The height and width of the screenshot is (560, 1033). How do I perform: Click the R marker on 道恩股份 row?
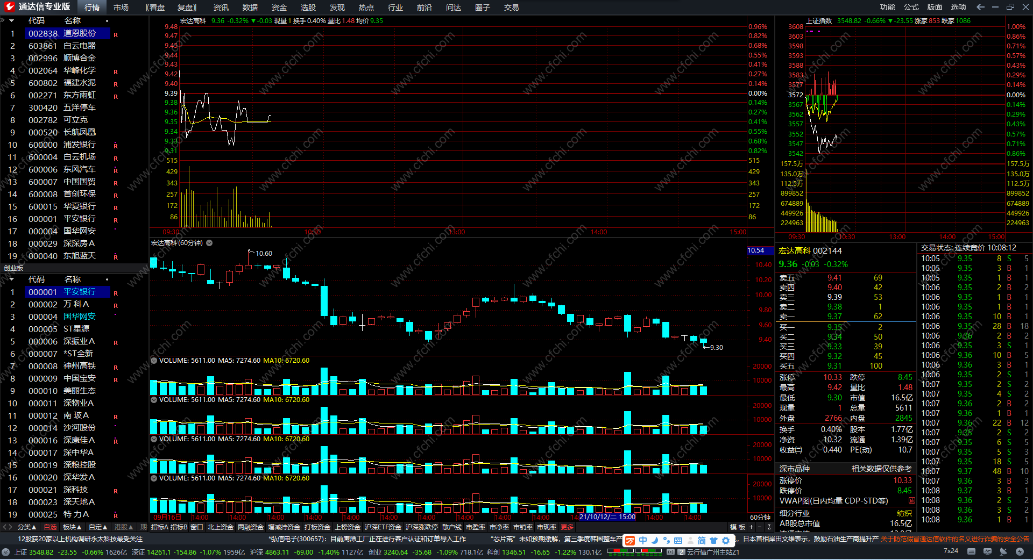pos(115,35)
